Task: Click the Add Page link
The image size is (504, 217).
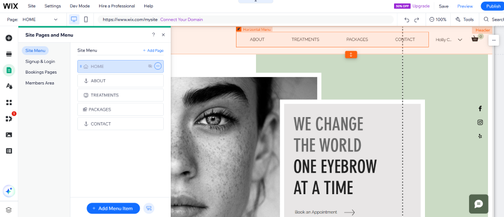Action: 153,51
